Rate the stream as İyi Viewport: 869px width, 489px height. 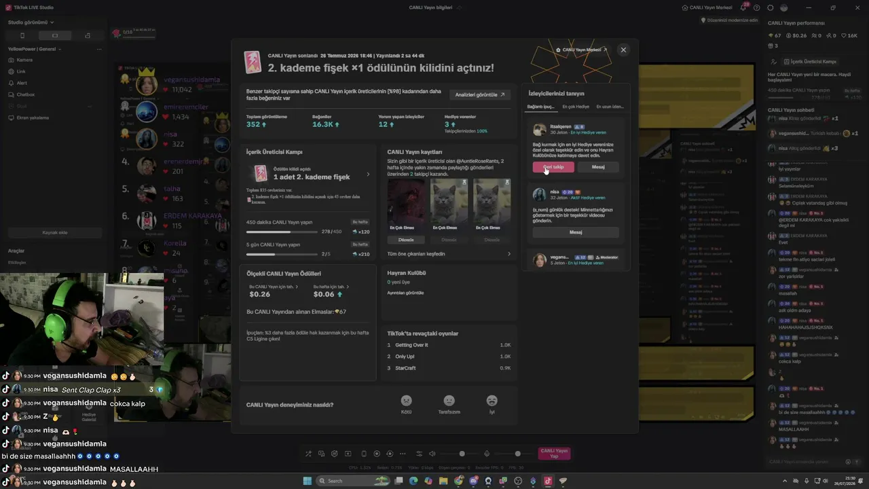tap(492, 404)
